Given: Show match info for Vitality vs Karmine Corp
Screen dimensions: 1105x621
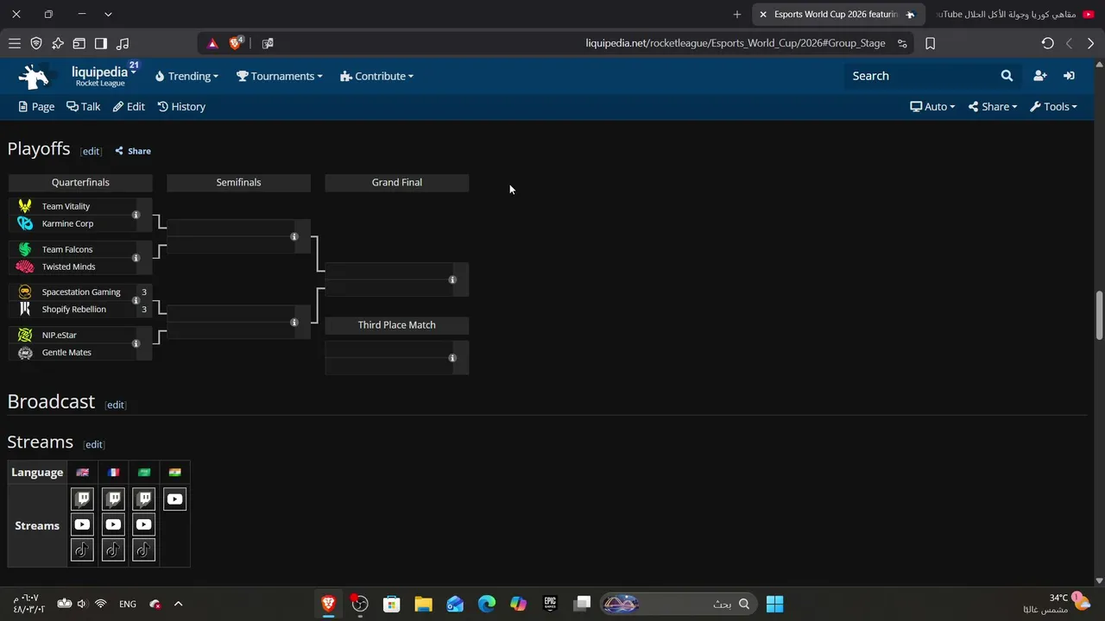Looking at the screenshot, I should [x=136, y=215].
